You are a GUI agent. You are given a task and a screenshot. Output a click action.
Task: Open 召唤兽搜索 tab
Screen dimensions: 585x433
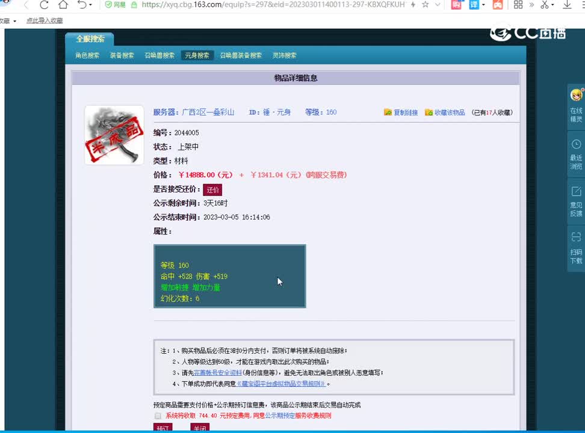pyautogui.click(x=159, y=55)
